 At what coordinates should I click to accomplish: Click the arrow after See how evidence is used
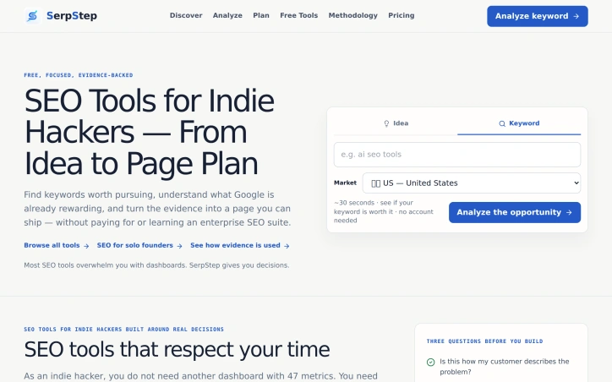click(x=287, y=246)
